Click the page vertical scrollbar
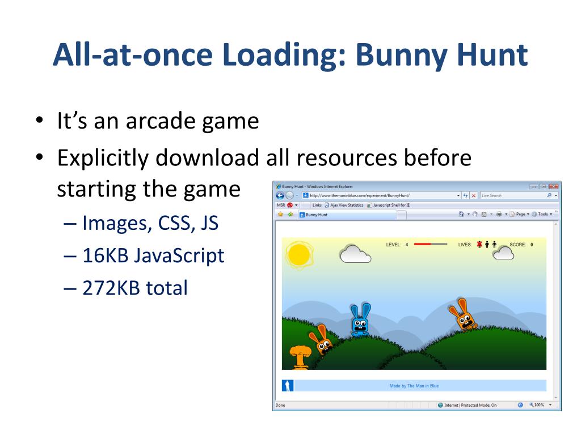 pos(555,311)
